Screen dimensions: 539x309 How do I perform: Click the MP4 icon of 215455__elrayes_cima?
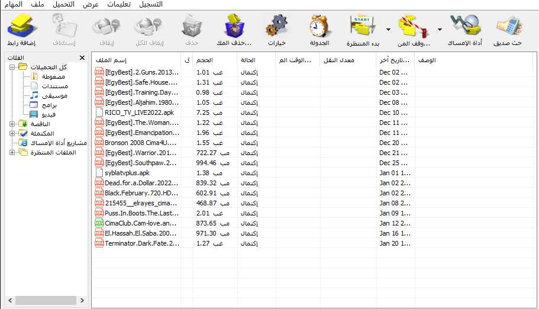point(99,202)
